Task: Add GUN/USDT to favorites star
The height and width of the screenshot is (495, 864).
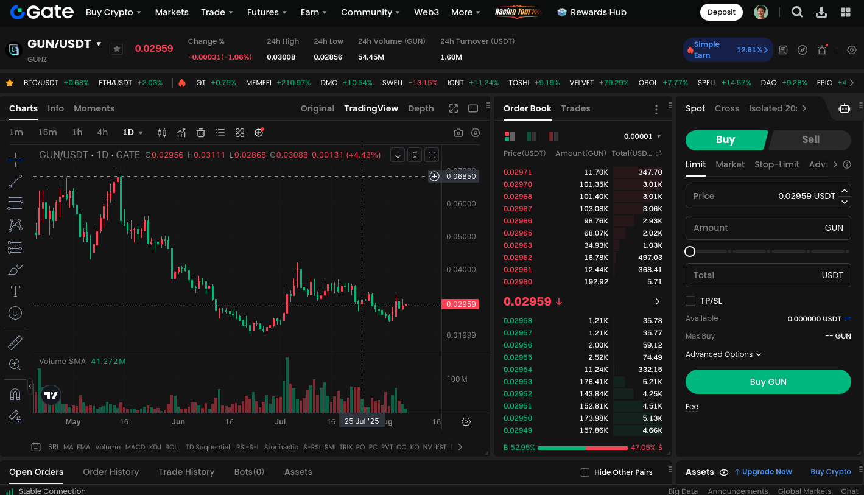Action: pyautogui.click(x=117, y=49)
